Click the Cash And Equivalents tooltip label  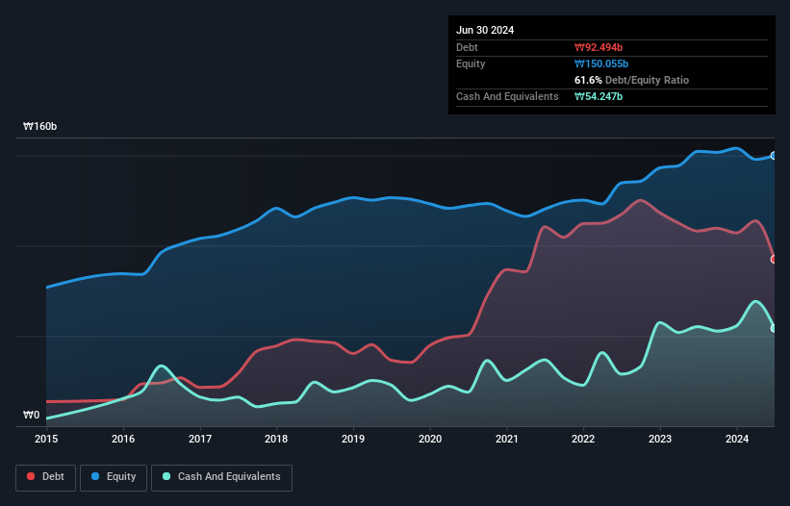(x=507, y=96)
